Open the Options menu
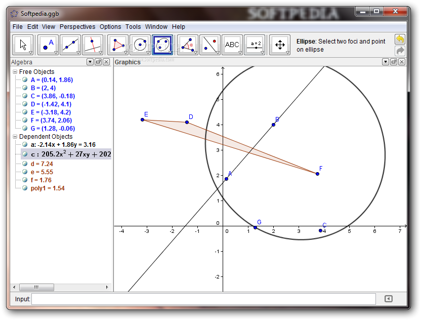The height and width of the screenshot is (320, 421). 110,27
